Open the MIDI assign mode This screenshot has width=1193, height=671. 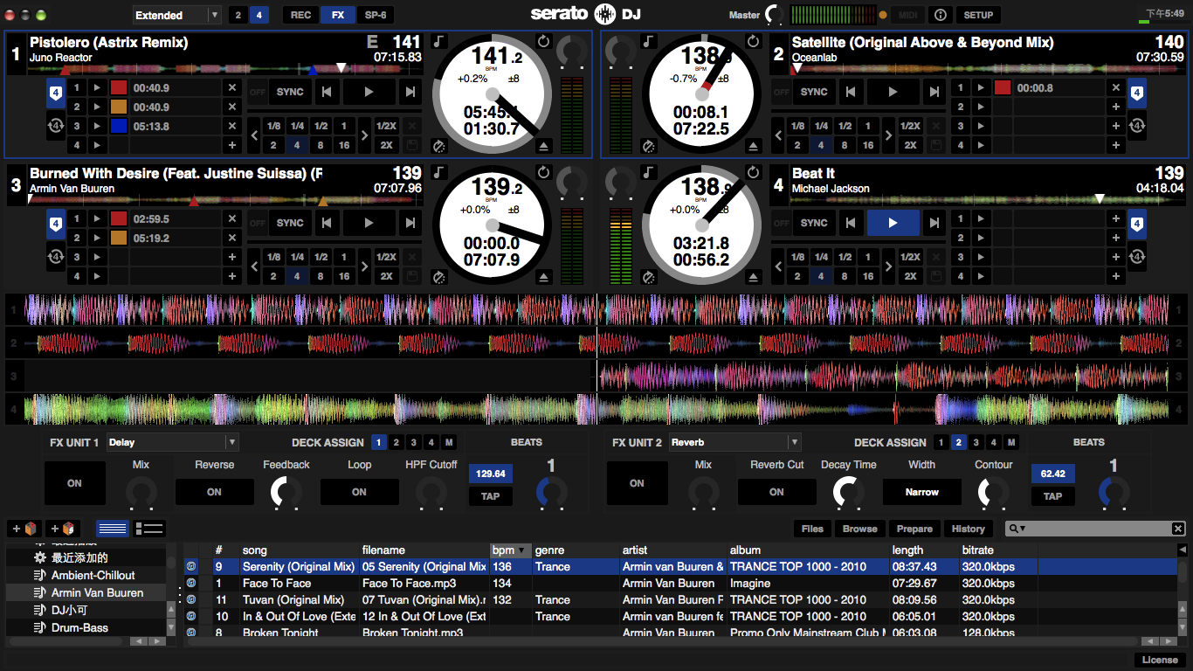pyautogui.click(x=909, y=15)
